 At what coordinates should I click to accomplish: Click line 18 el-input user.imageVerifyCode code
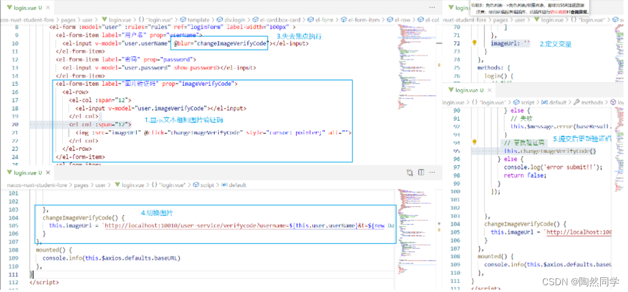tap(160, 108)
